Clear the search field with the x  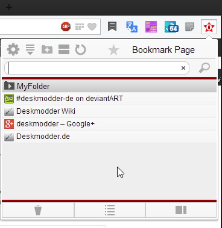point(183,68)
